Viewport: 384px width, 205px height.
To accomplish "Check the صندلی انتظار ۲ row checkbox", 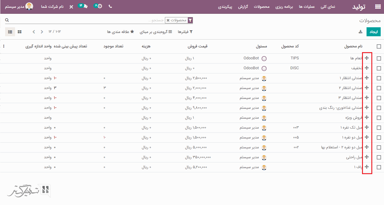I will click(x=379, y=88).
